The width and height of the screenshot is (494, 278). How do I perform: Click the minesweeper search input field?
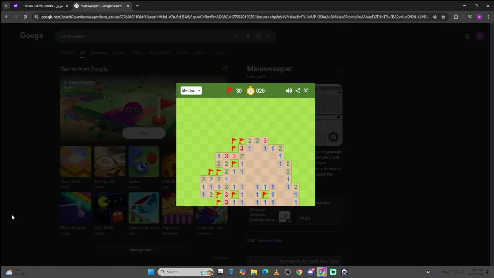click(x=145, y=36)
